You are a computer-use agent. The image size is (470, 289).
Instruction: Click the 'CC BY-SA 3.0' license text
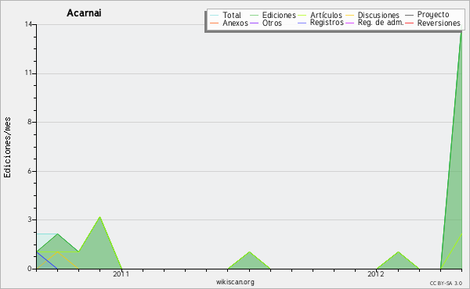coord(446,284)
